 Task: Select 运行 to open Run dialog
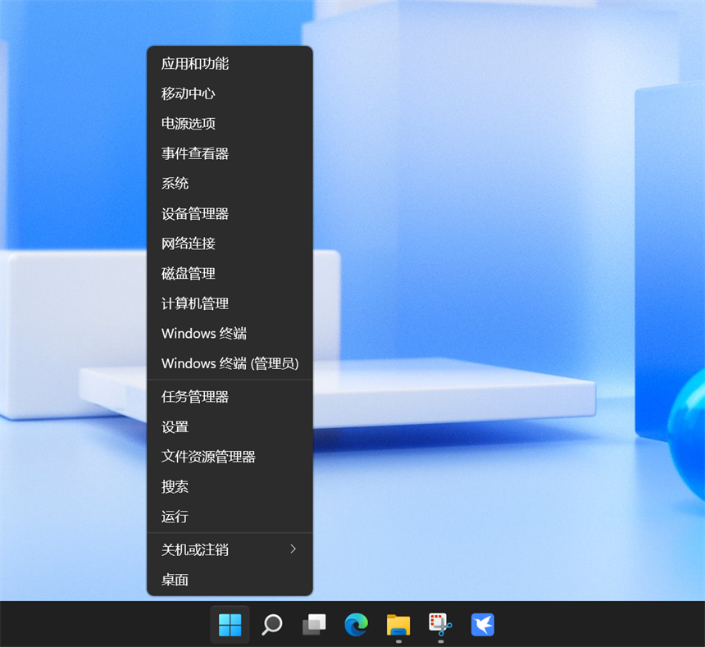pyautogui.click(x=175, y=517)
